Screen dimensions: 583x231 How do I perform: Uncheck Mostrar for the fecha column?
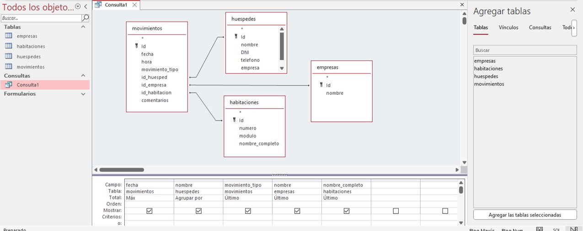149,211
